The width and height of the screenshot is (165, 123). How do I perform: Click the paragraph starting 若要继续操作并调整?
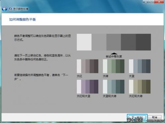click(41, 77)
